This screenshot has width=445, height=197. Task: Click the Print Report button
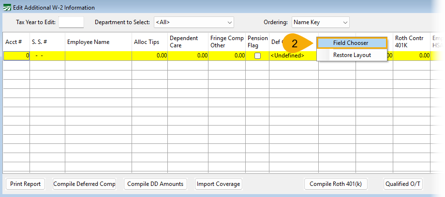click(25, 184)
